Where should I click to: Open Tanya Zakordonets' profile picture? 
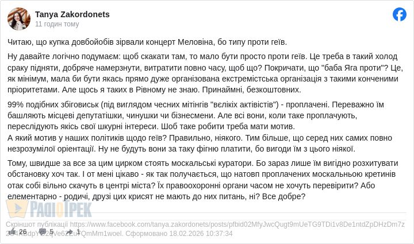pos(19,19)
